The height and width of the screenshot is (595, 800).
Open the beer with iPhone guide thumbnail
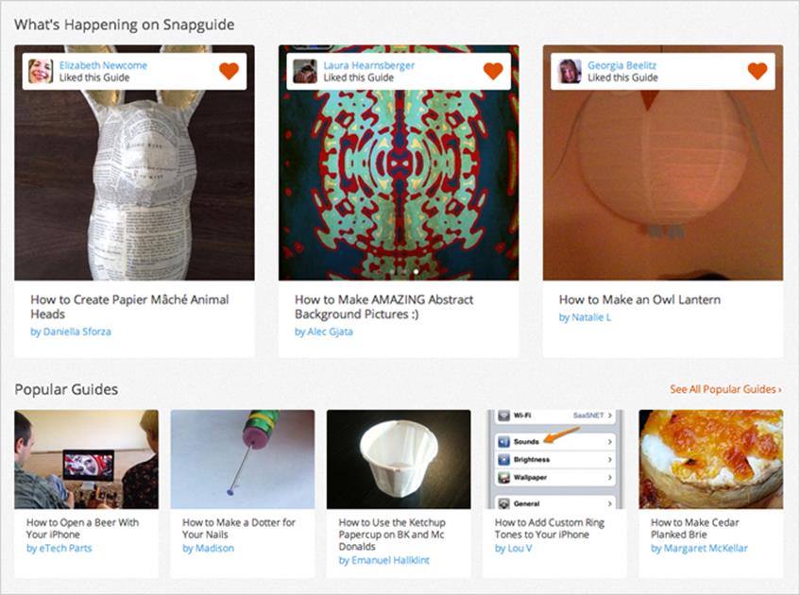click(x=86, y=459)
